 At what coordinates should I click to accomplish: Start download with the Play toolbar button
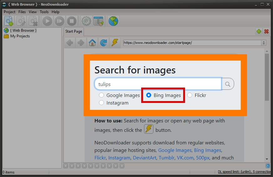[47, 21]
